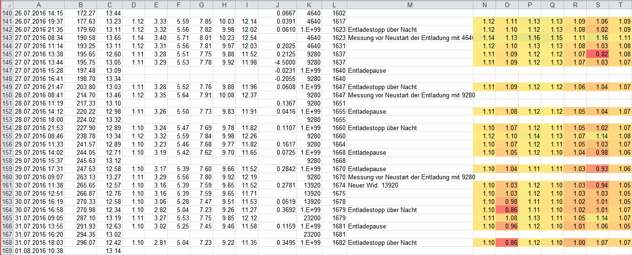Click the 0.96 cell in column O
632x255 pixels.
(x=507, y=226)
